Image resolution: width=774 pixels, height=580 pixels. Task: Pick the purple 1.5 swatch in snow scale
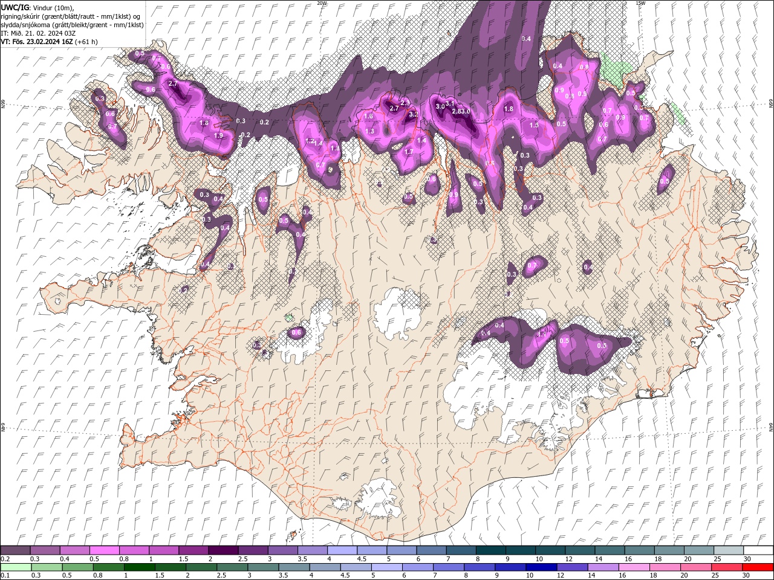tap(193, 550)
